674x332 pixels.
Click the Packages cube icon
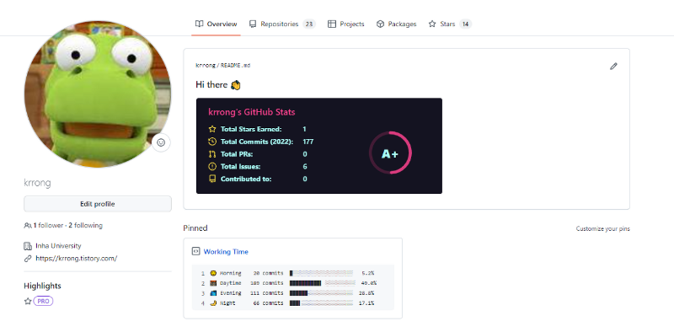(380, 24)
